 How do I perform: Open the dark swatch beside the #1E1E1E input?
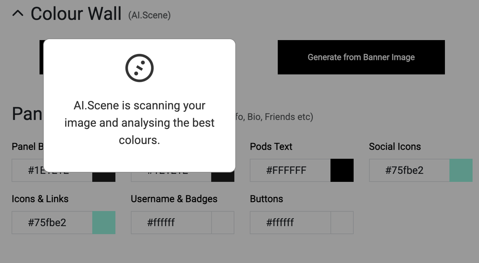pos(104,177)
